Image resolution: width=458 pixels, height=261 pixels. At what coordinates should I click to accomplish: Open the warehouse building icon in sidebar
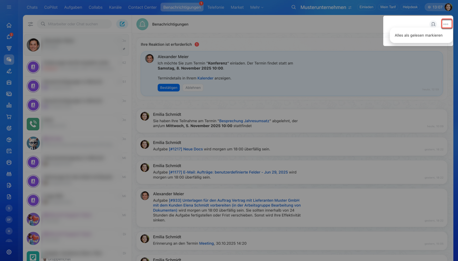(9, 82)
